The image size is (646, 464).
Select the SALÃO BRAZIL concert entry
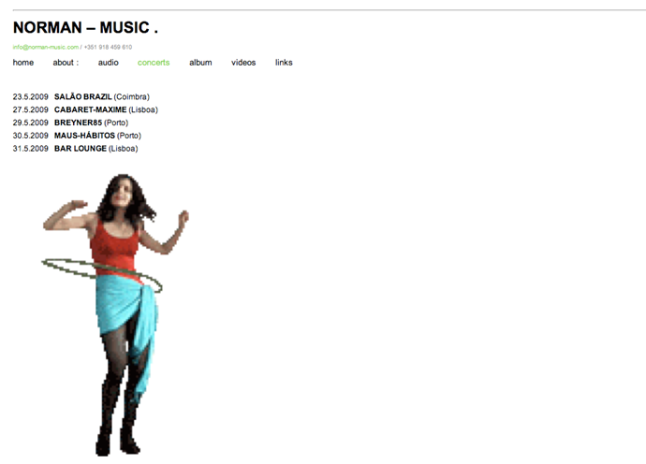tap(82, 96)
